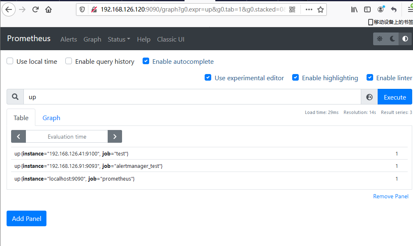The image size is (413, 246).
Task: Go back to the previous page
Action: coord(9,10)
